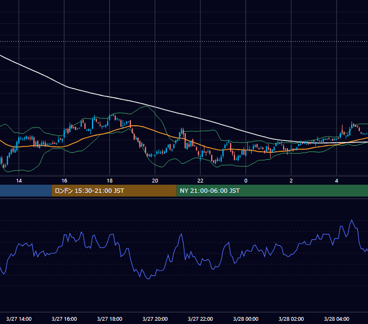
Task: Click the 20 hour label on price chart axis
Action: [155, 181]
